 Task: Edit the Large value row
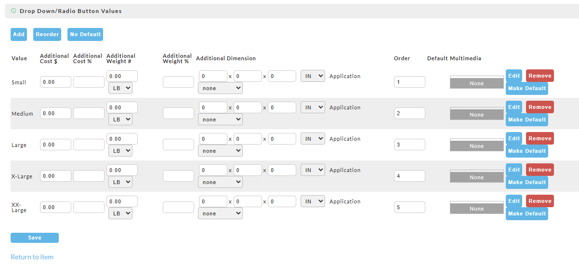click(x=514, y=138)
